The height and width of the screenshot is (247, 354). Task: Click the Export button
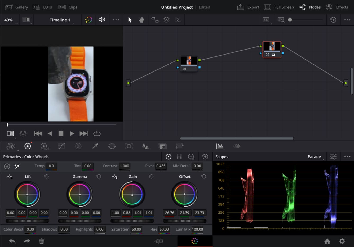[248, 7]
